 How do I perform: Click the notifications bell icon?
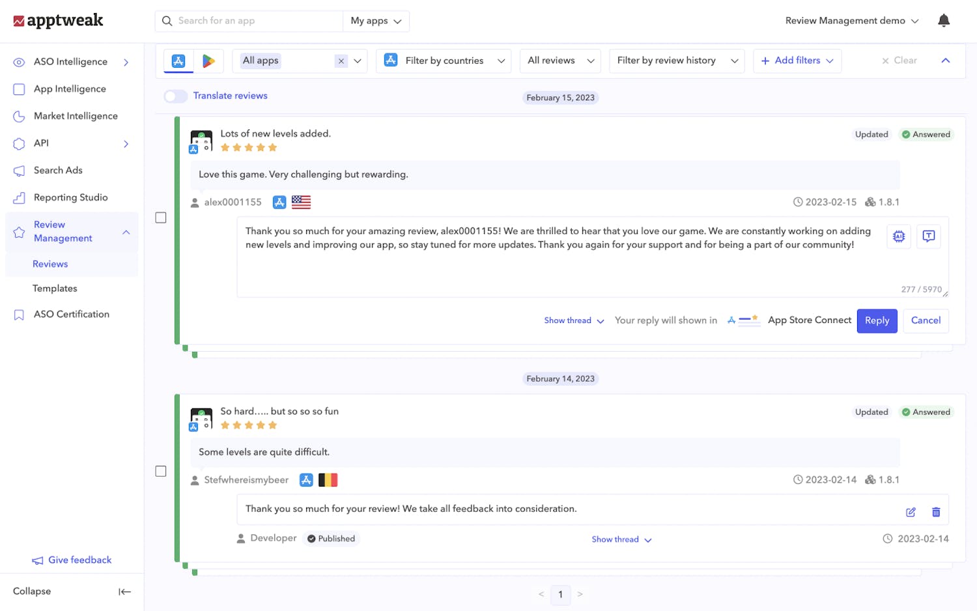(x=943, y=21)
